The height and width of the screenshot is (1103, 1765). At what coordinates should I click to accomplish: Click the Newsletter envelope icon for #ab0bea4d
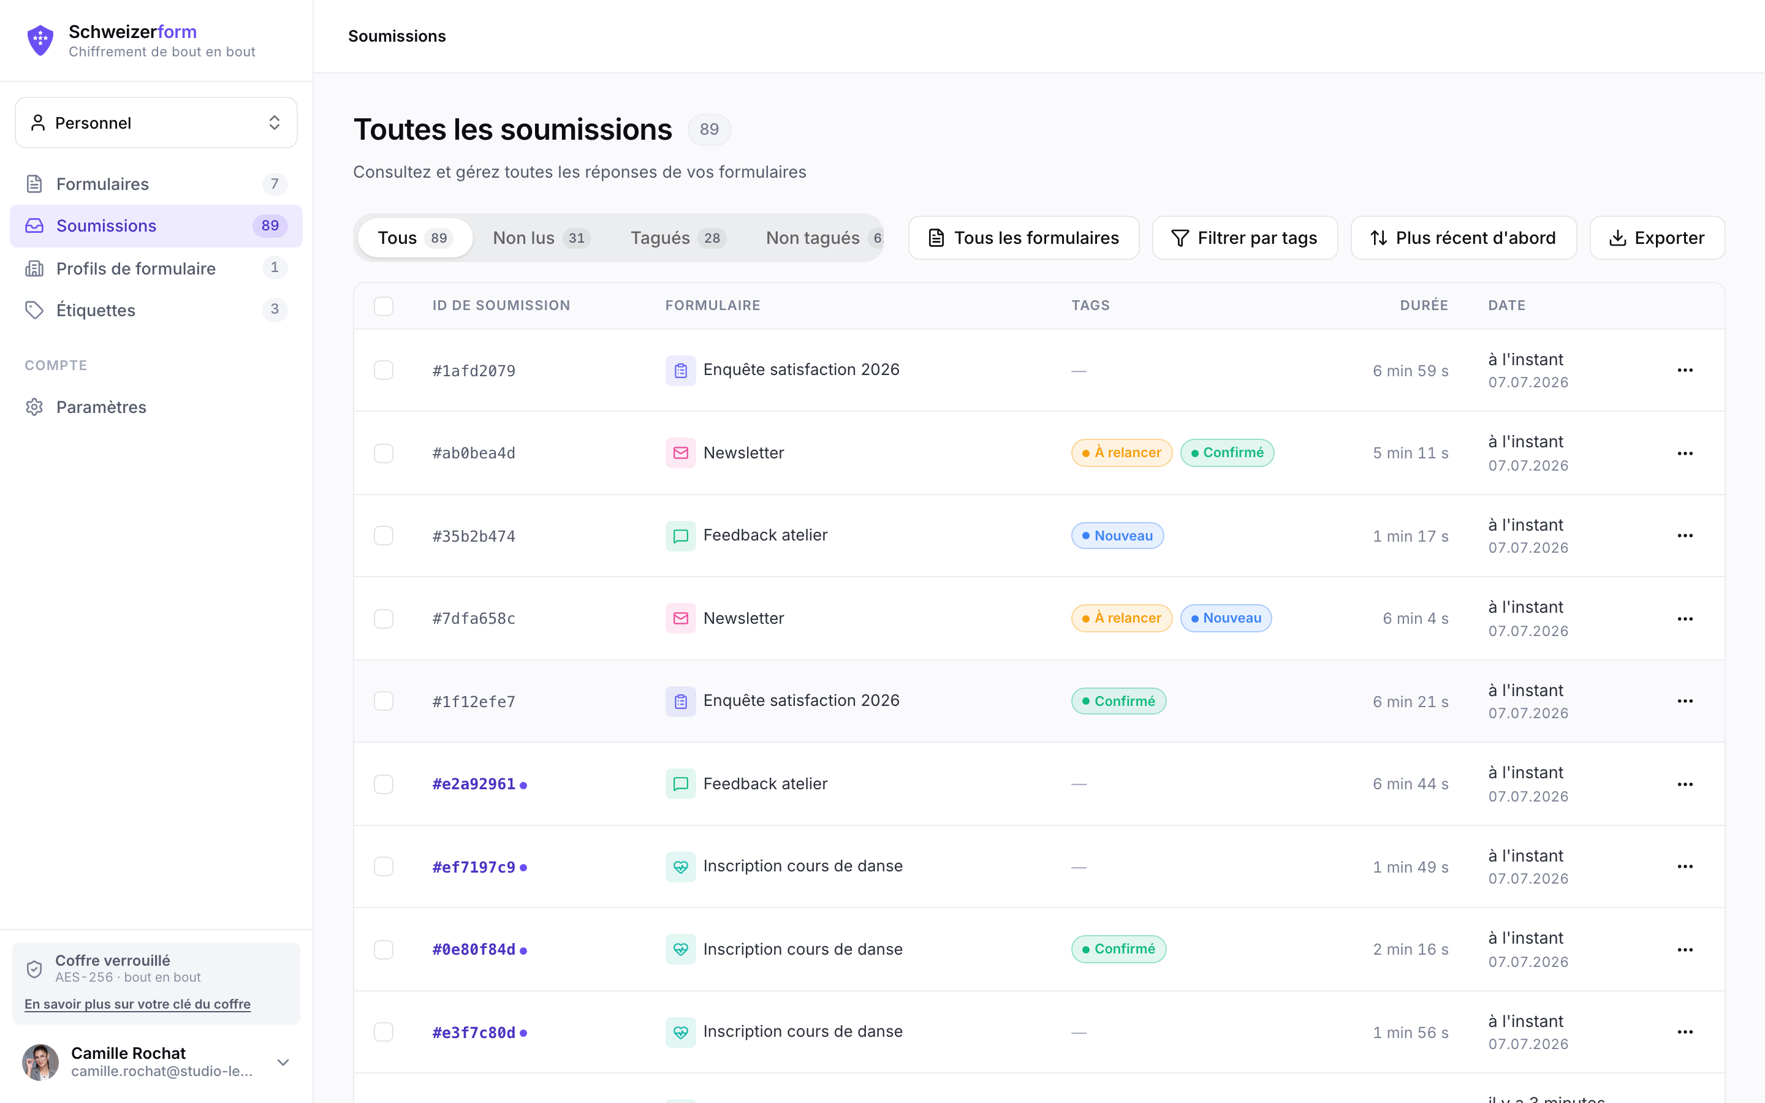click(680, 453)
